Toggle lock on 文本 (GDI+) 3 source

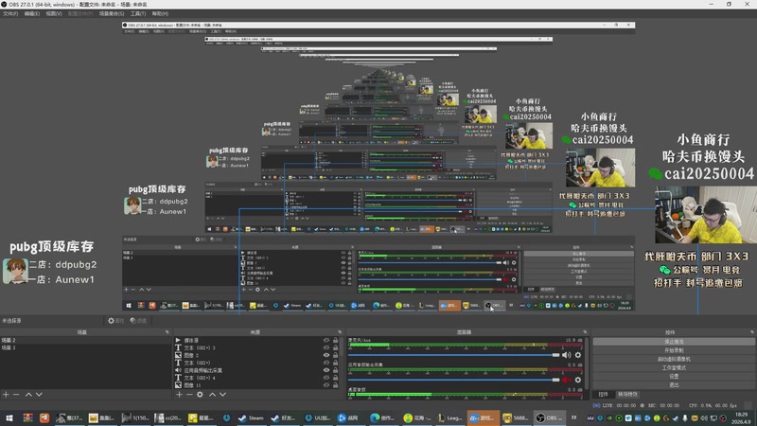coord(336,347)
